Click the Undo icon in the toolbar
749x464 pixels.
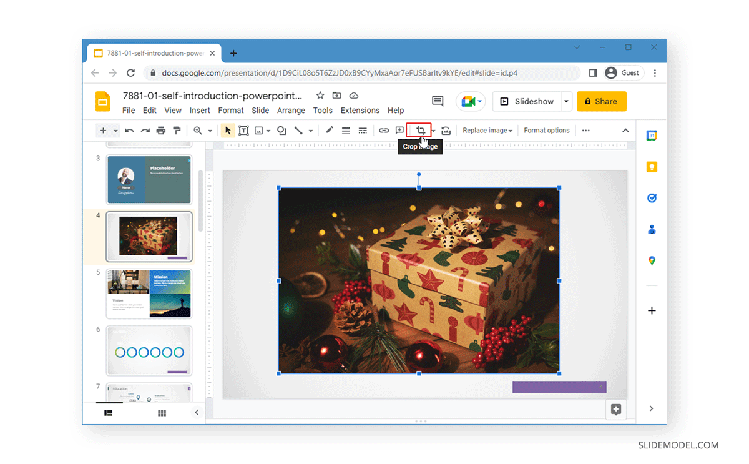pyautogui.click(x=129, y=130)
